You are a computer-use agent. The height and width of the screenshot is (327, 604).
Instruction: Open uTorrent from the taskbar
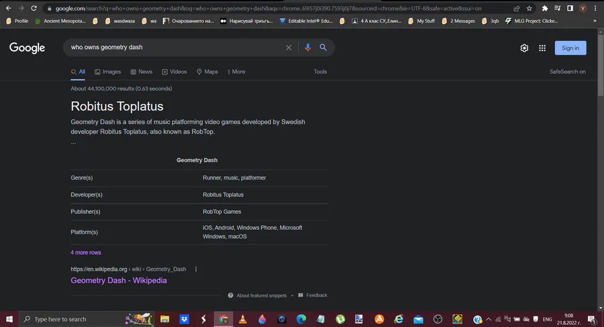pos(340,319)
